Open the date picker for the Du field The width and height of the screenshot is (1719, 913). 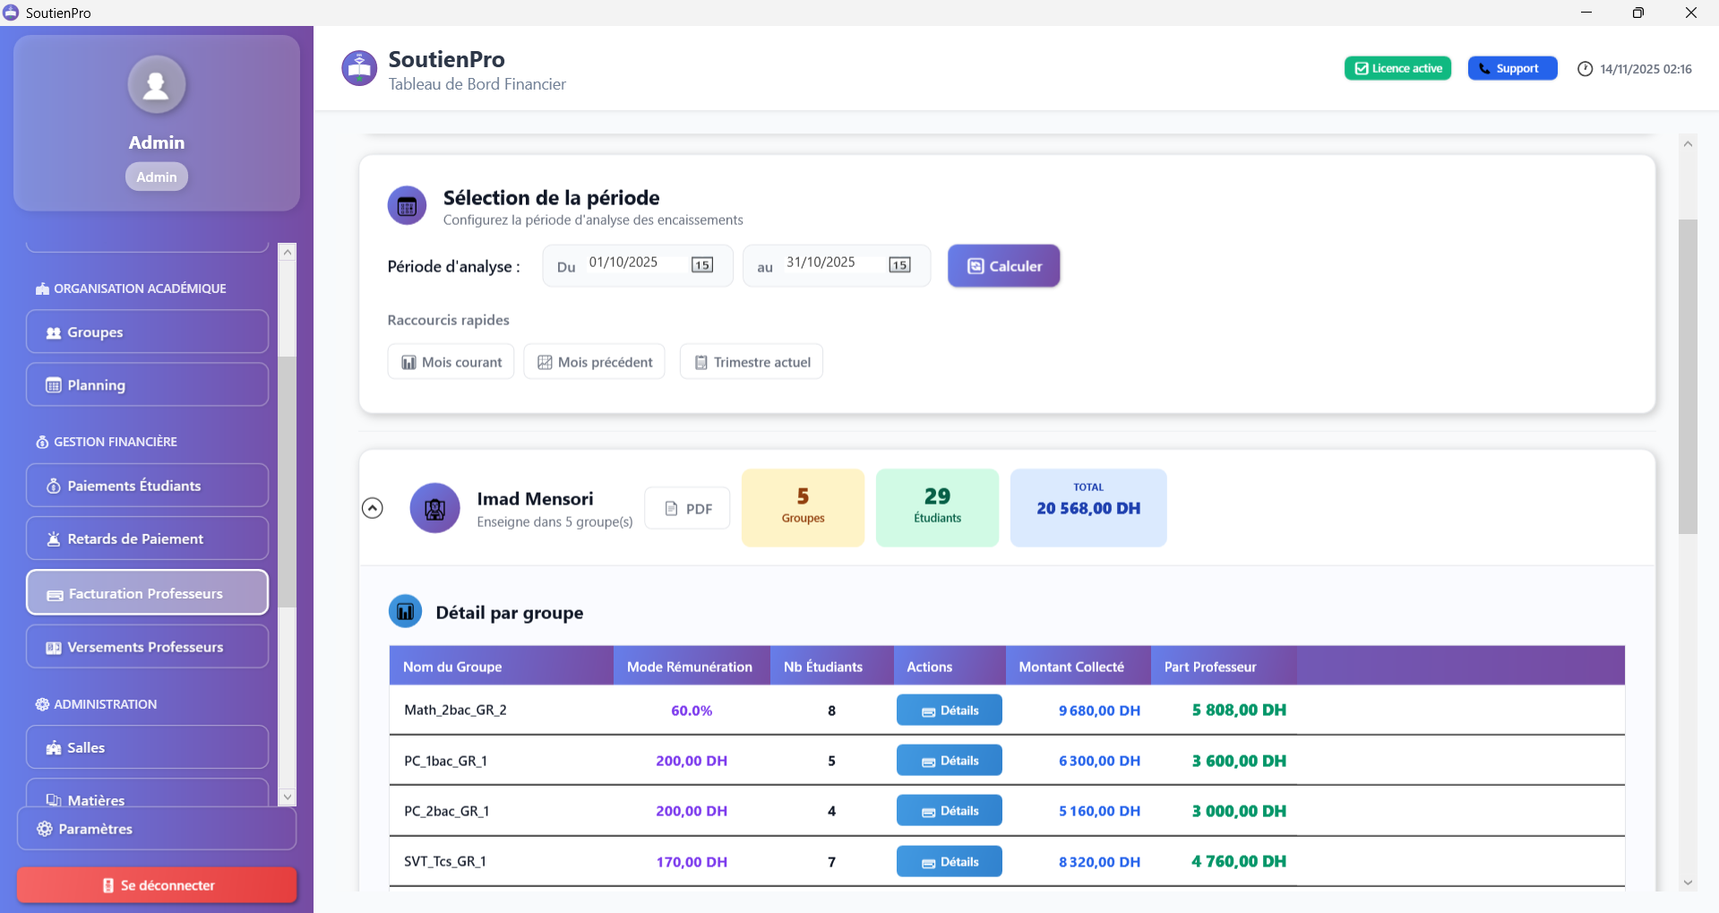click(703, 264)
